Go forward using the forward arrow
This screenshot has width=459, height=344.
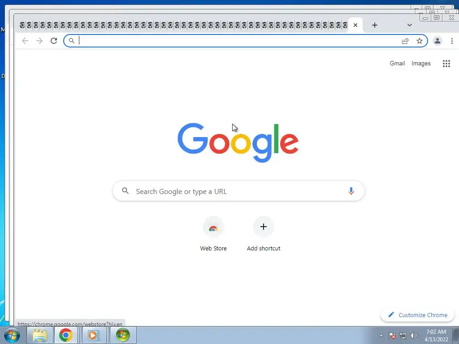39,41
